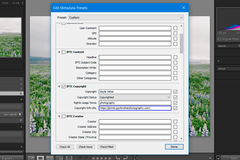Click scroll up arrow in preset list
The image size is (240, 160).
(181, 26)
